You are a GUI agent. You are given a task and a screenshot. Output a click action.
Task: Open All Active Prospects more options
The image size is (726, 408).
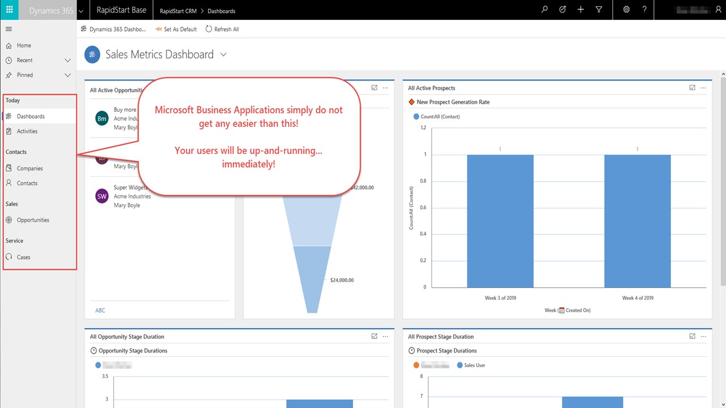click(703, 88)
